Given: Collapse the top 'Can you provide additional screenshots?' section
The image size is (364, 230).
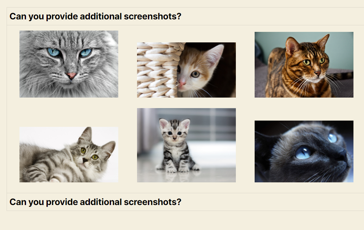Looking at the screenshot, I should point(185,16).
